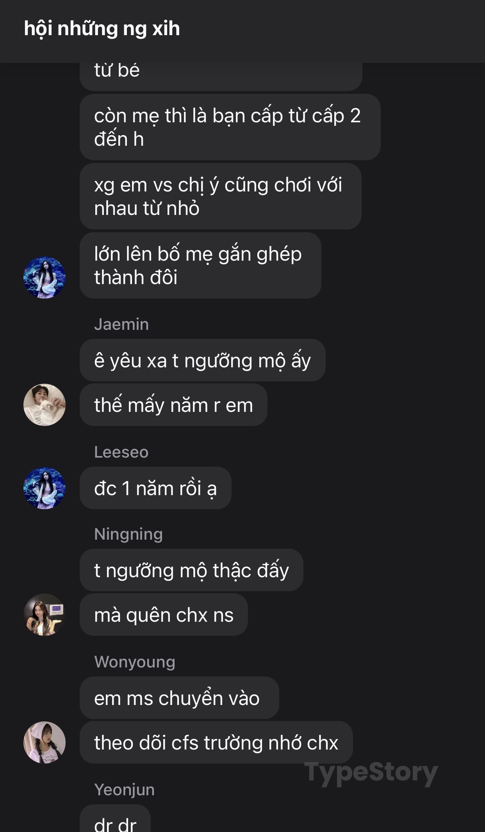Select message "thế mấy năm r em"
The height and width of the screenshot is (832, 485).
(x=173, y=405)
